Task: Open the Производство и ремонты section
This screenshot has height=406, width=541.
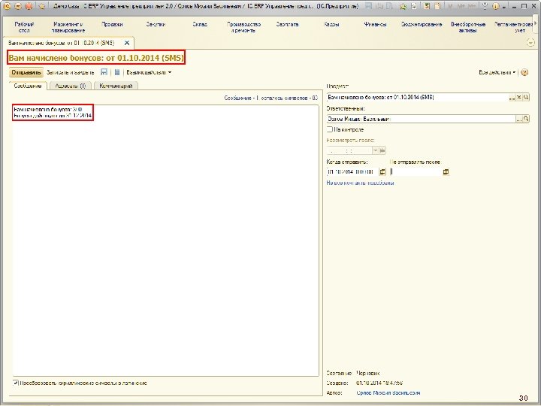Action: 243,27
